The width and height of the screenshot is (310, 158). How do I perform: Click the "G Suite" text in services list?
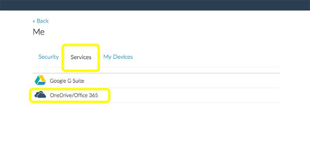pos(76,81)
